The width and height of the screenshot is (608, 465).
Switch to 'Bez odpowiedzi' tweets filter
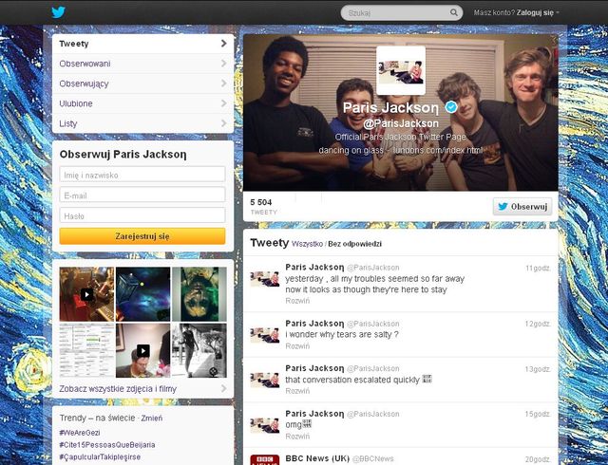[x=355, y=244]
